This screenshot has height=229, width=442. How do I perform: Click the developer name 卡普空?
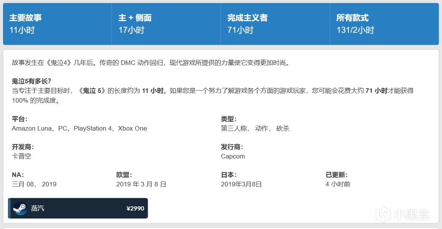click(x=22, y=156)
